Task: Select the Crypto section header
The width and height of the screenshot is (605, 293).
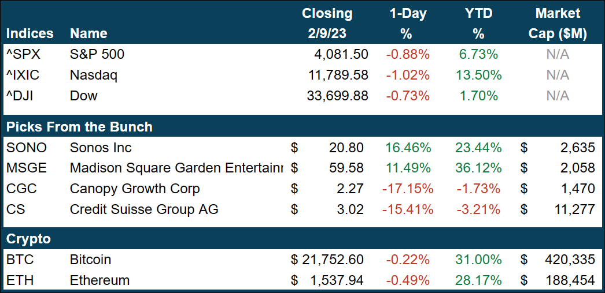Action: point(28,239)
